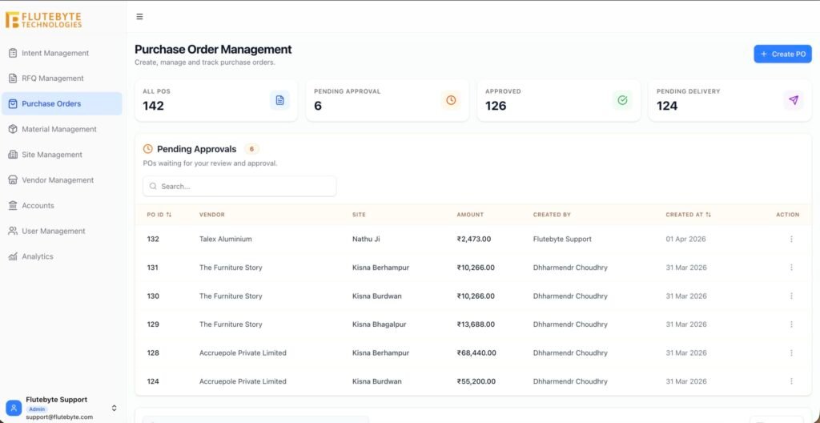Click the Material Management box icon
Screen dimensions: 820x423
tap(13, 129)
